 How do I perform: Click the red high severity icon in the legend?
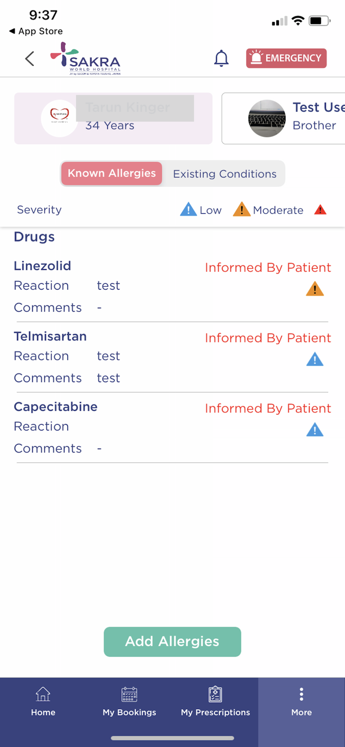point(321,209)
